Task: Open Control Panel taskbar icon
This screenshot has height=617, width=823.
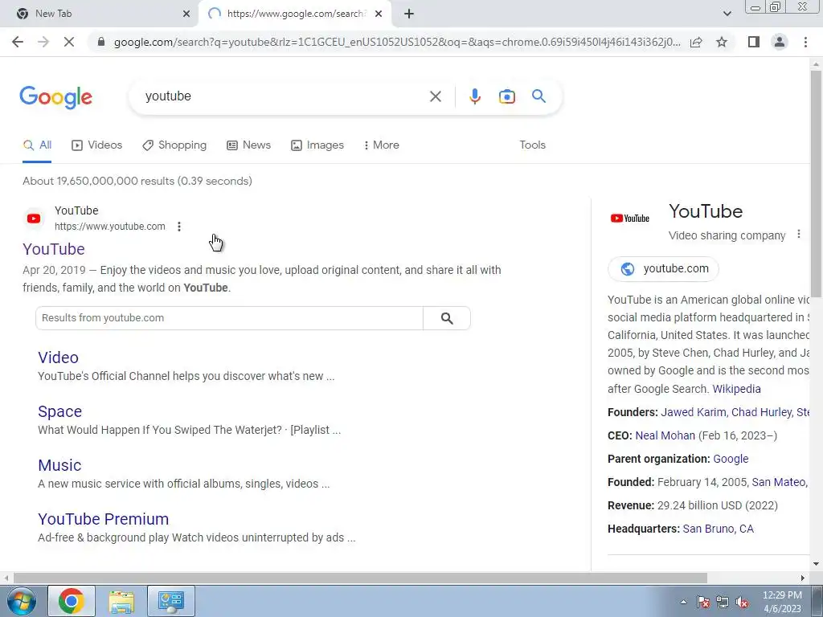Action: tap(171, 601)
